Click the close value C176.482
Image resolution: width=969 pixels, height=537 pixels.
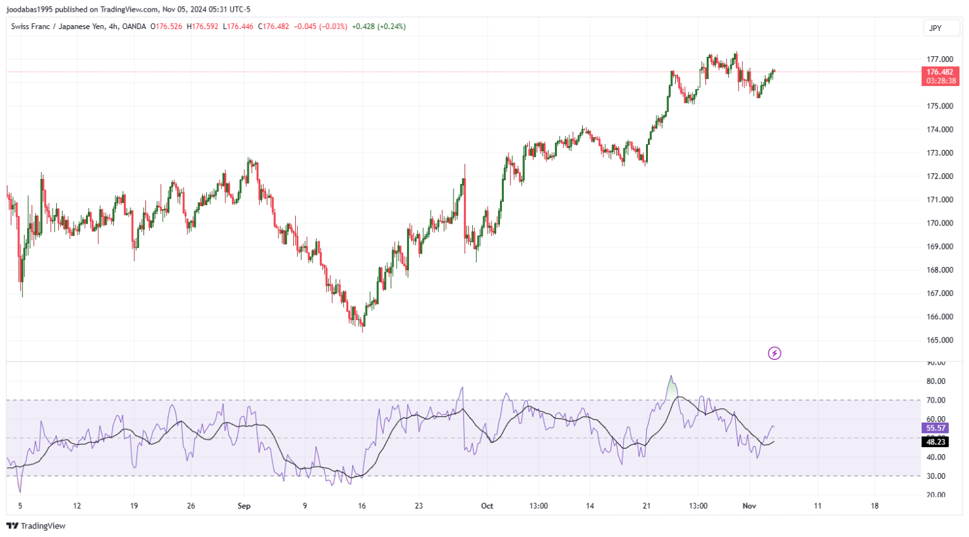273,26
